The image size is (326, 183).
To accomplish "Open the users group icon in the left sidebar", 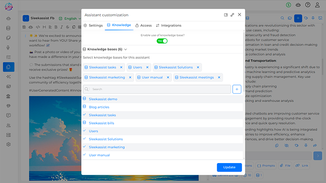I will click(8, 125).
